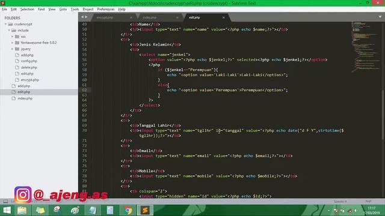The width and height of the screenshot is (385, 216).
Task: Expand the fontawesome-free-5.0.2 folder
Action: tap(12, 43)
